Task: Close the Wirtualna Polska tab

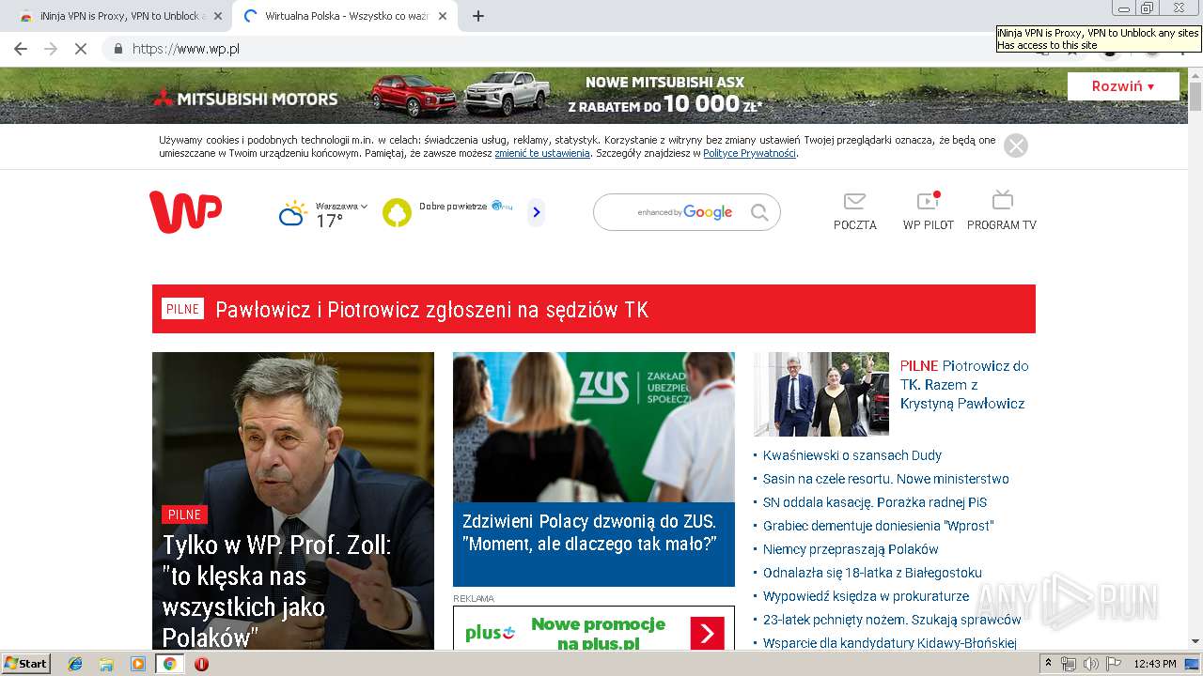Action: pos(443,16)
